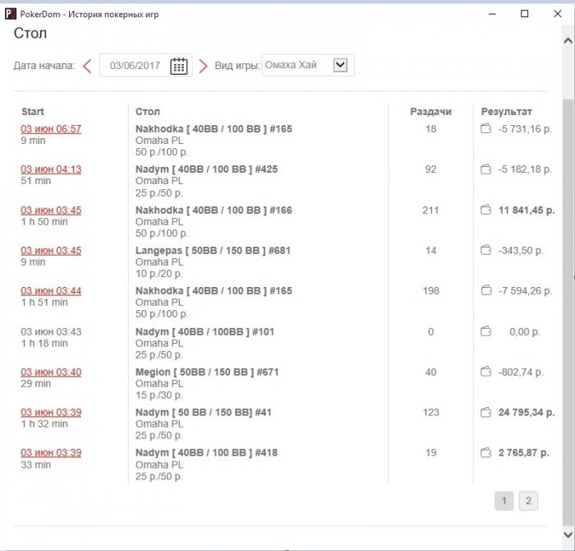
Task: Click result 24 795,34 р.
Action: coord(527,413)
